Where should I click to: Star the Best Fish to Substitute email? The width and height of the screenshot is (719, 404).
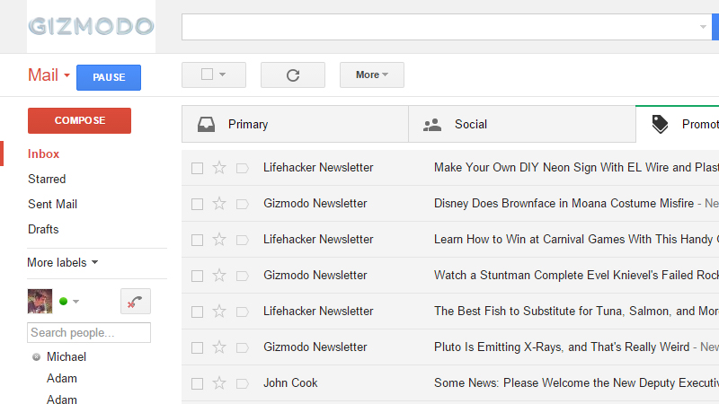coord(219,312)
